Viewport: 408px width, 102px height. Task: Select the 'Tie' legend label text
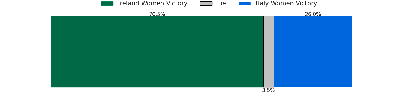click(x=221, y=3)
